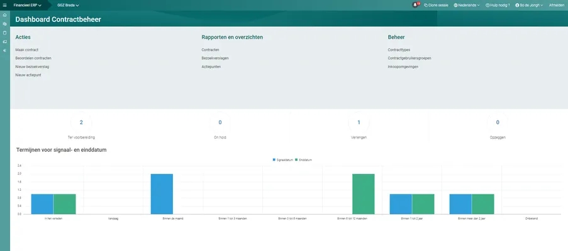
Task: Open the hamburger menu icon
Action: click(x=4, y=5)
